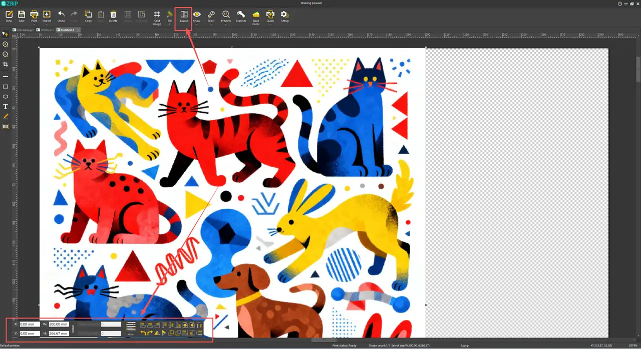
Task: Click the Save toolbar icon
Action: pos(22,16)
